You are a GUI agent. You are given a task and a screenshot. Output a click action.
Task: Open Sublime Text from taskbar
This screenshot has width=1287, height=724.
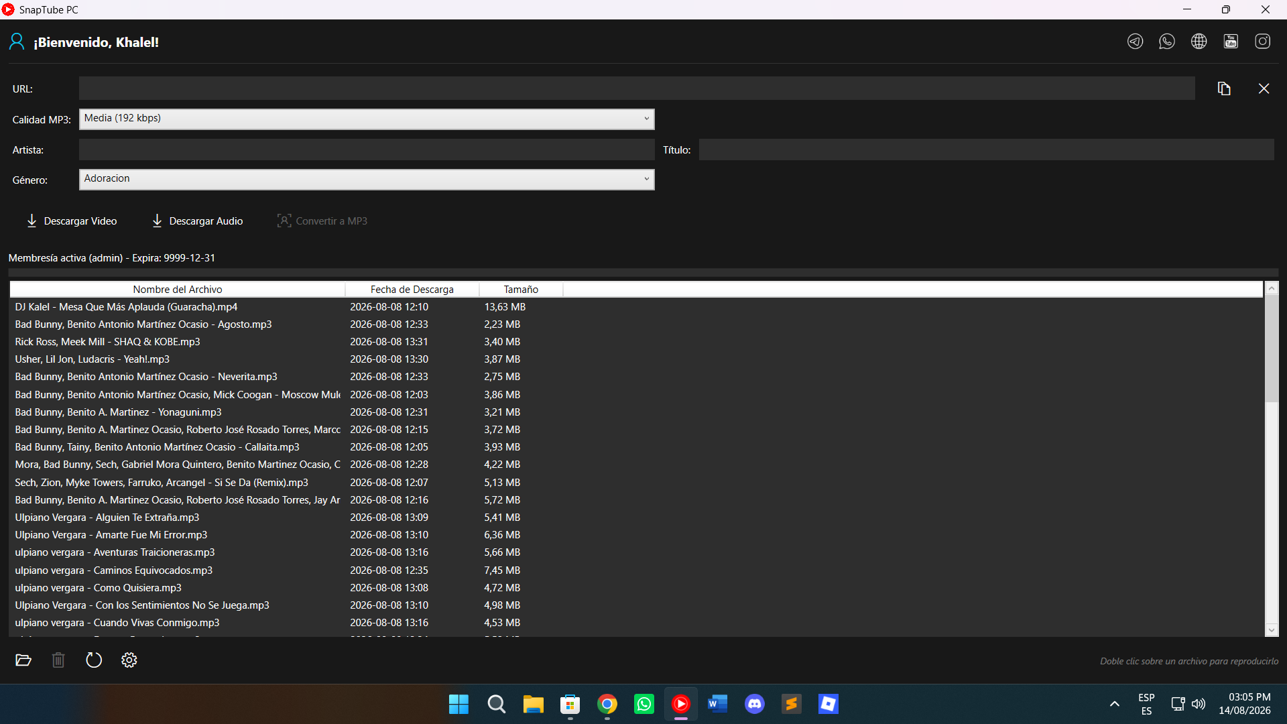792,704
